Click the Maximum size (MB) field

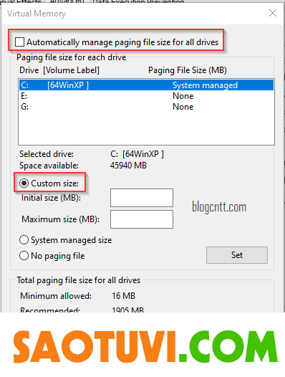coord(142,219)
